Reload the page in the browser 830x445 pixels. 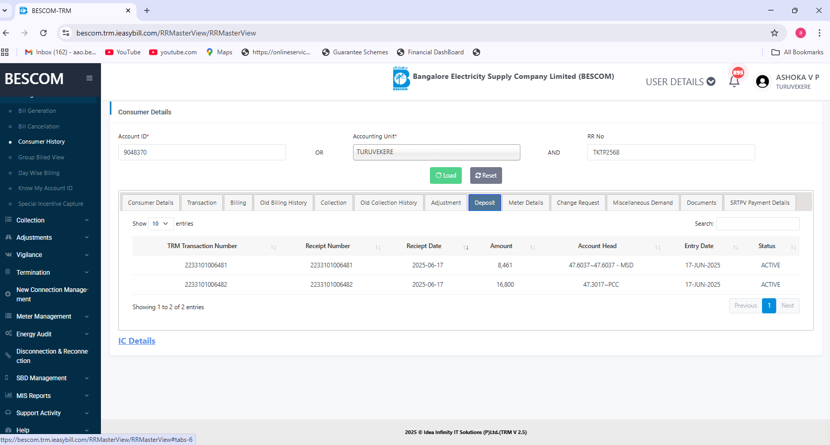pyautogui.click(x=43, y=33)
